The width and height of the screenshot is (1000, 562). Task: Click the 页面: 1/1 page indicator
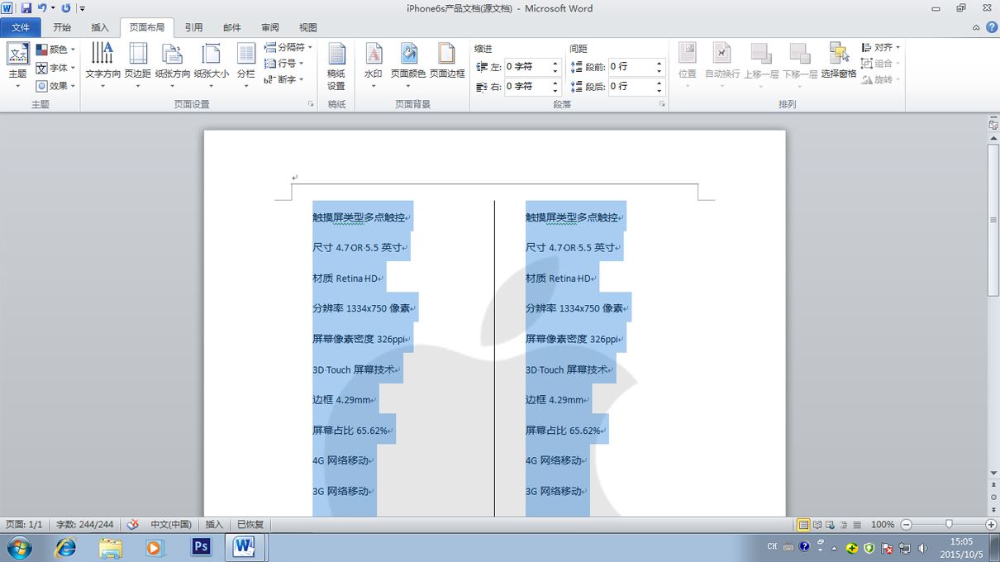click(x=24, y=525)
